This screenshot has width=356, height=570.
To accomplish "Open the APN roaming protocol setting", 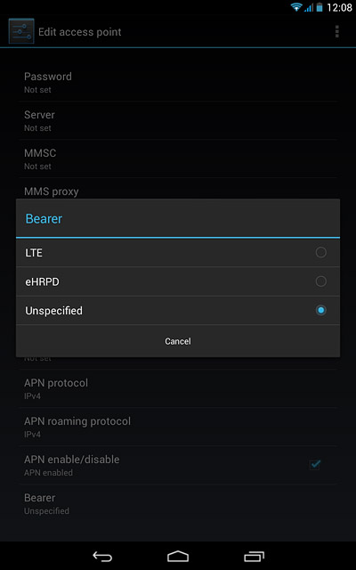I will point(178,427).
